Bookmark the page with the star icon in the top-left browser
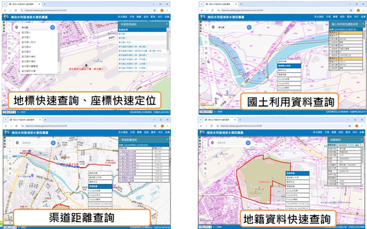Screen dimensions: 367x229 [x=155, y=10]
